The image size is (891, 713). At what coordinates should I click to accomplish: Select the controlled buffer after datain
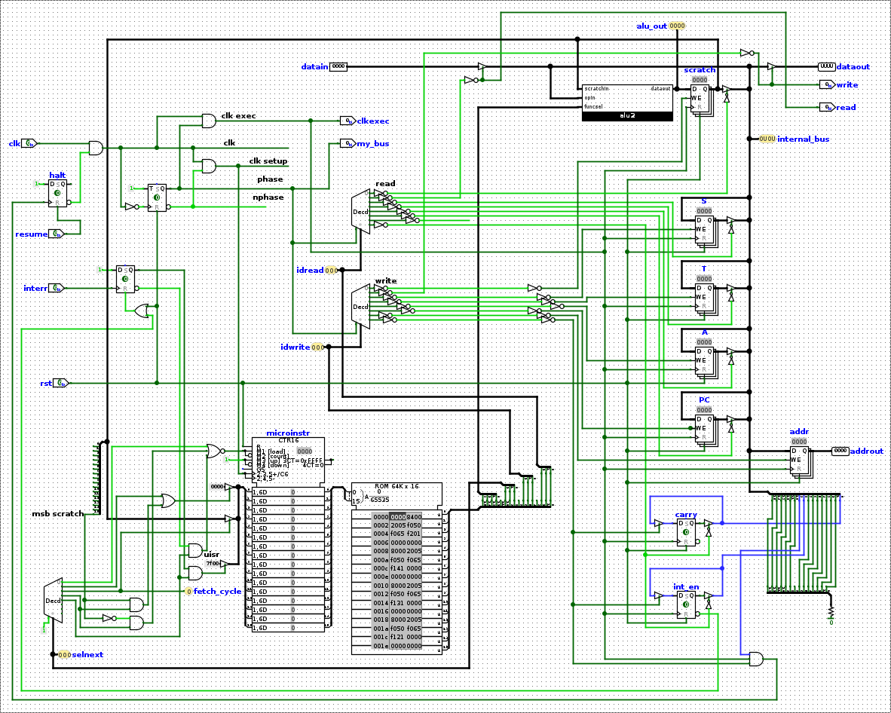tap(482, 66)
